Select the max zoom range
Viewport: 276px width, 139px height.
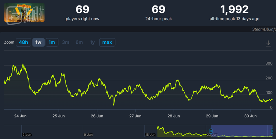(x=107, y=42)
